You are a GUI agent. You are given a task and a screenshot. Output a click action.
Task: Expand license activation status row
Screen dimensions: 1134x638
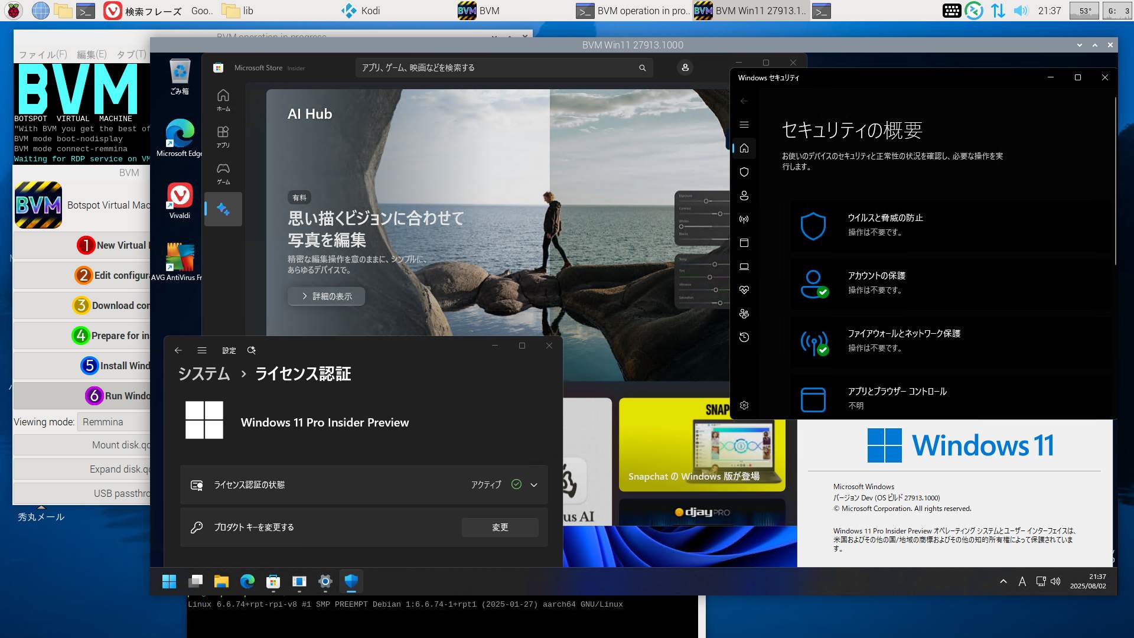[x=364, y=484]
